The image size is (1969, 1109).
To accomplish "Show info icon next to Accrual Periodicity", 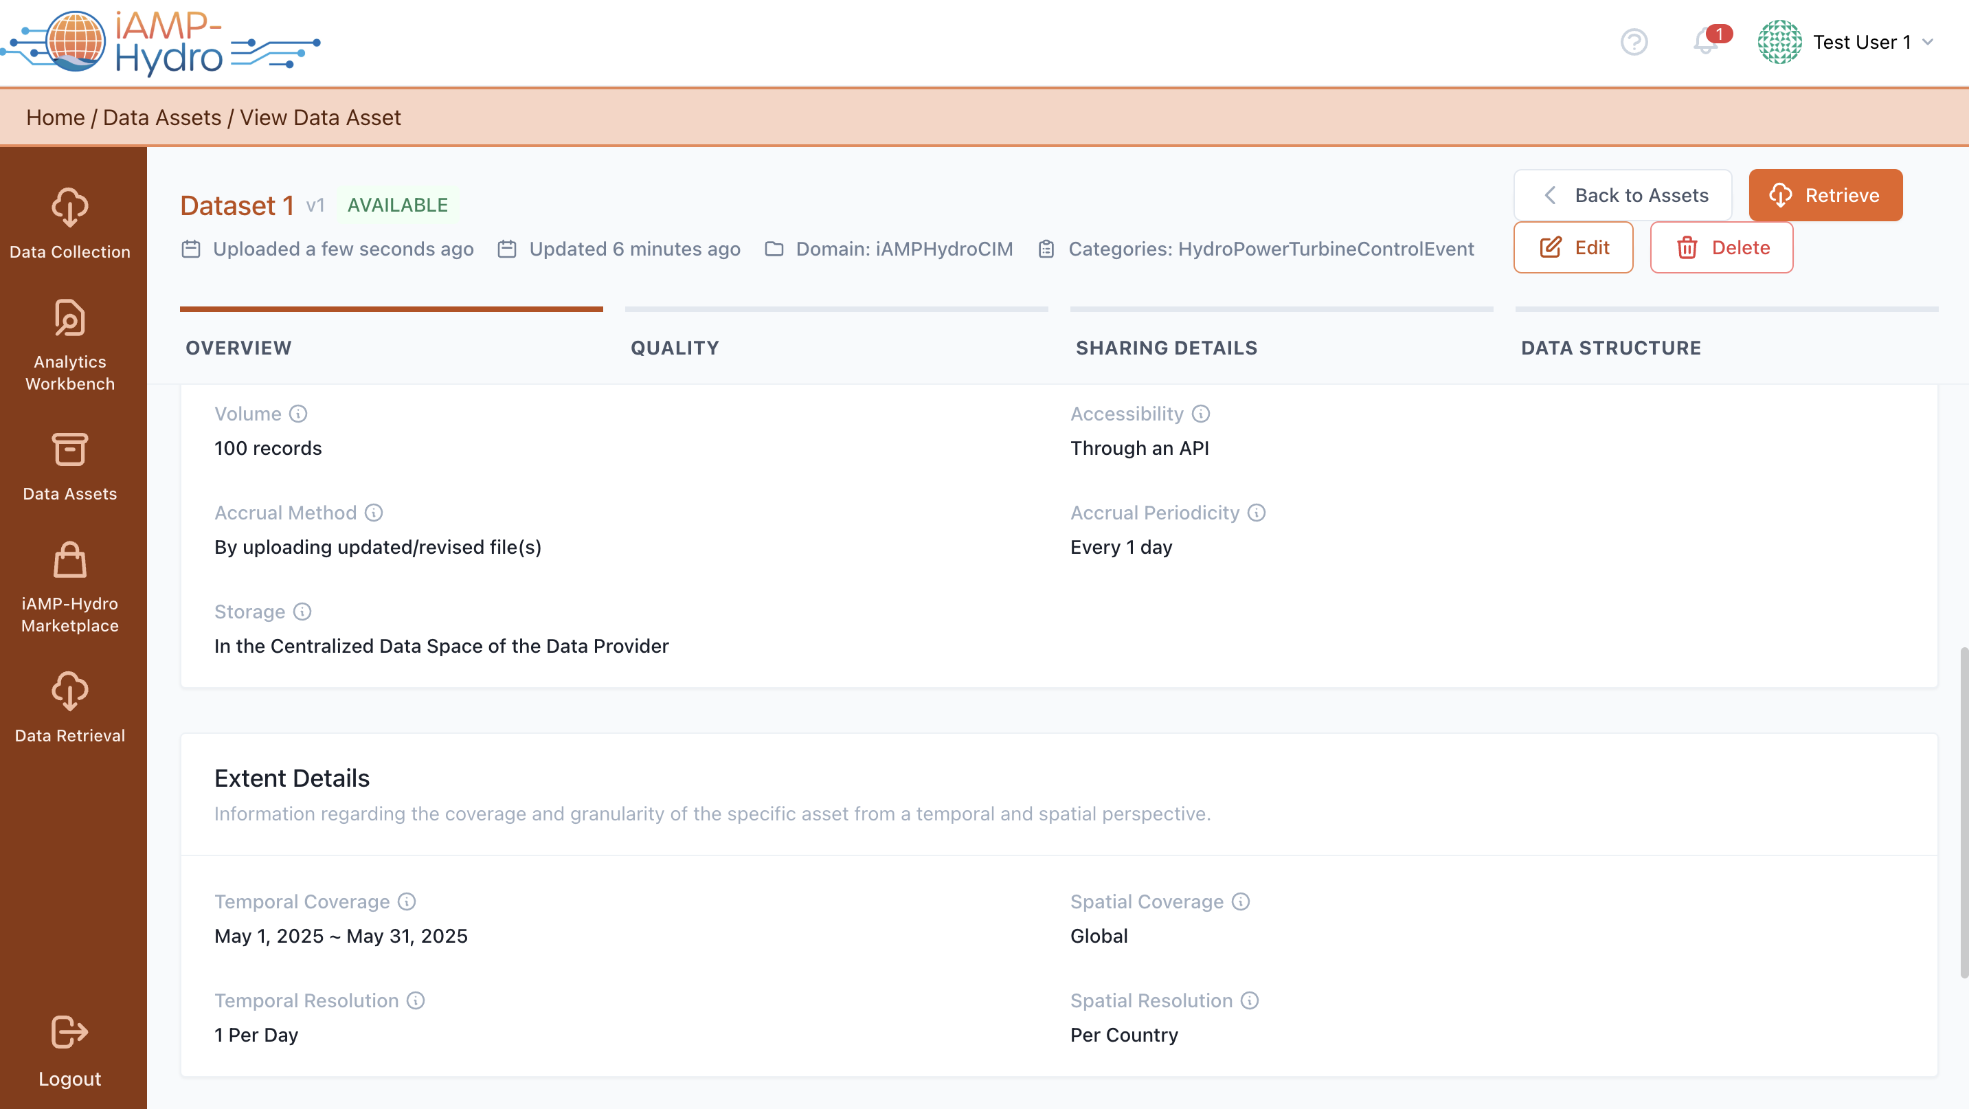I will point(1257,513).
